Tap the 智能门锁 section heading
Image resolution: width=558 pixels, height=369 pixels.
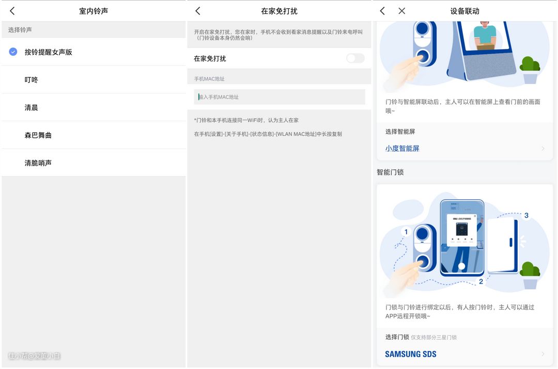click(390, 172)
